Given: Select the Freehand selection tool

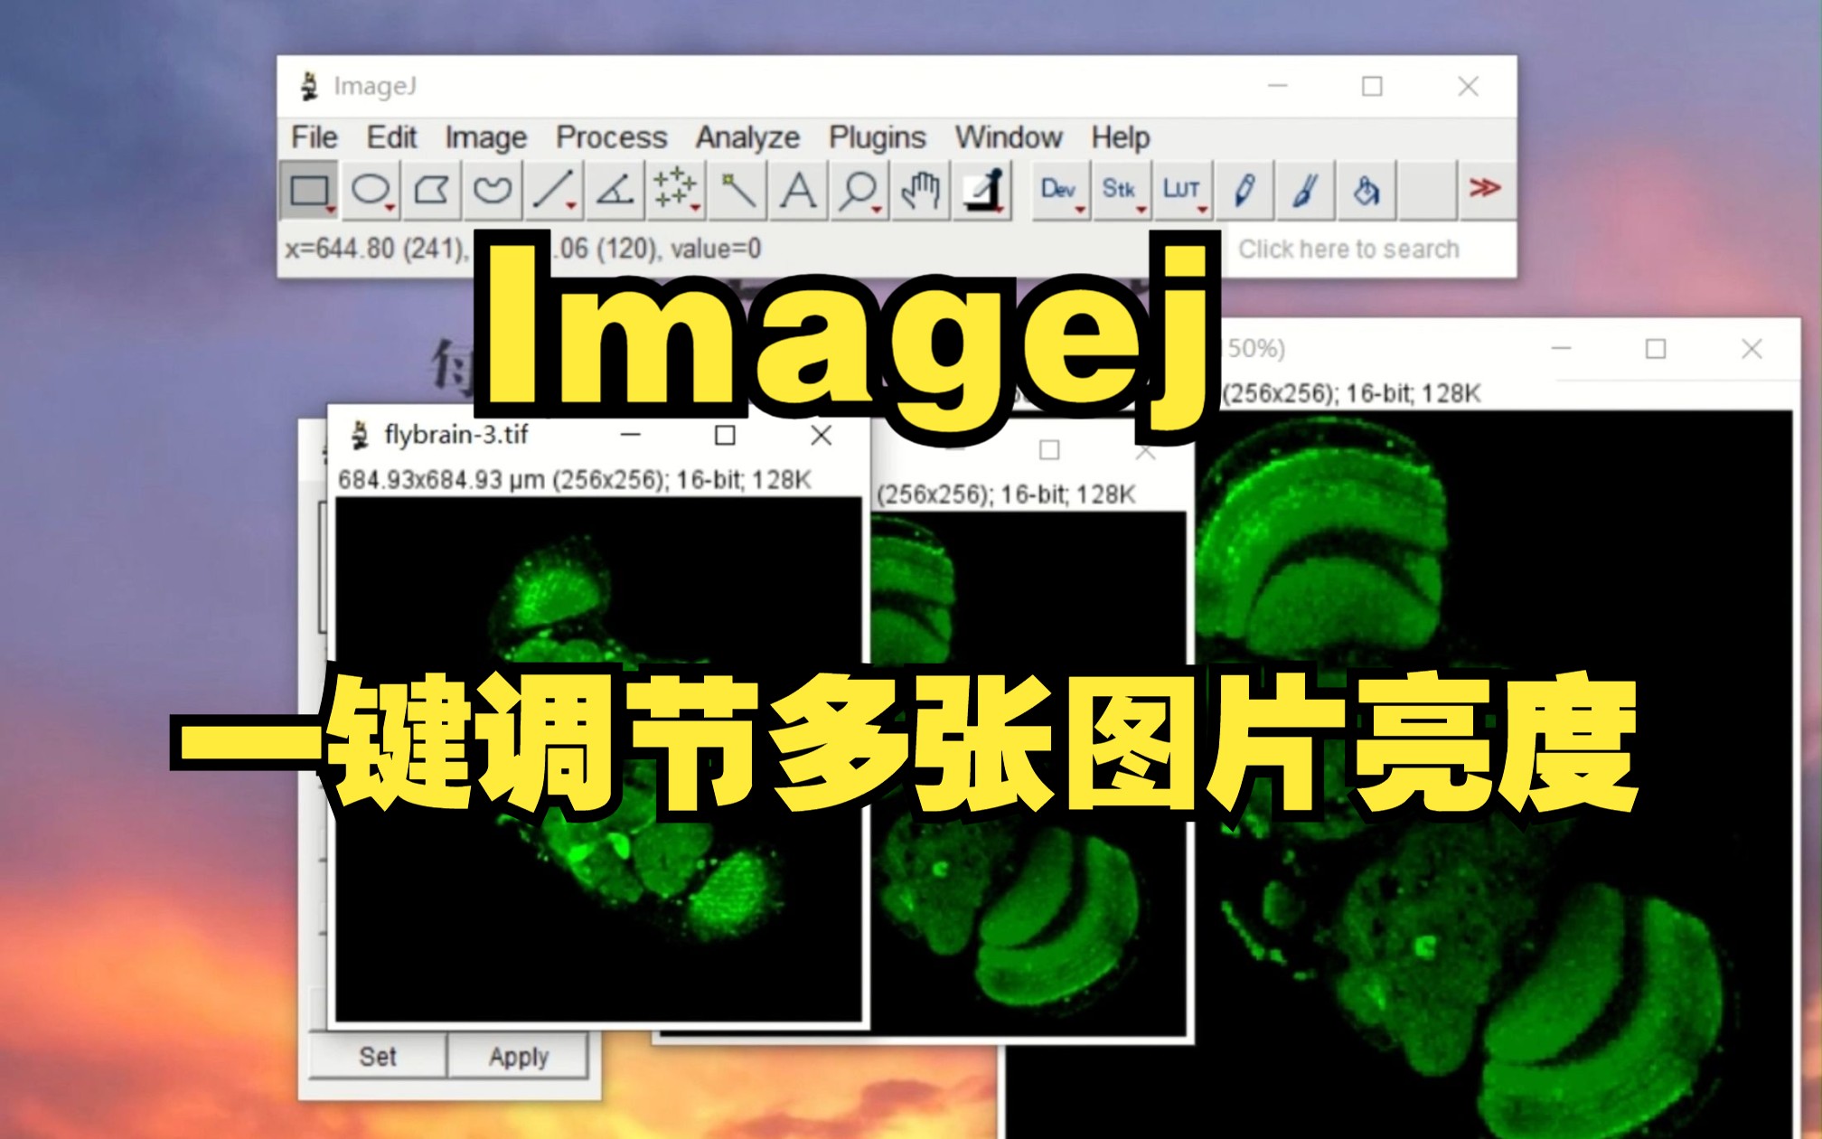Looking at the screenshot, I should tap(493, 191).
